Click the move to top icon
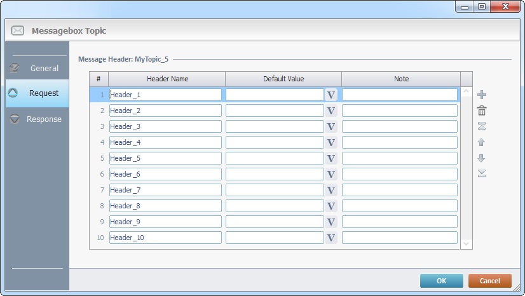The width and height of the screenshot is (525, 296). coord(482,126)
